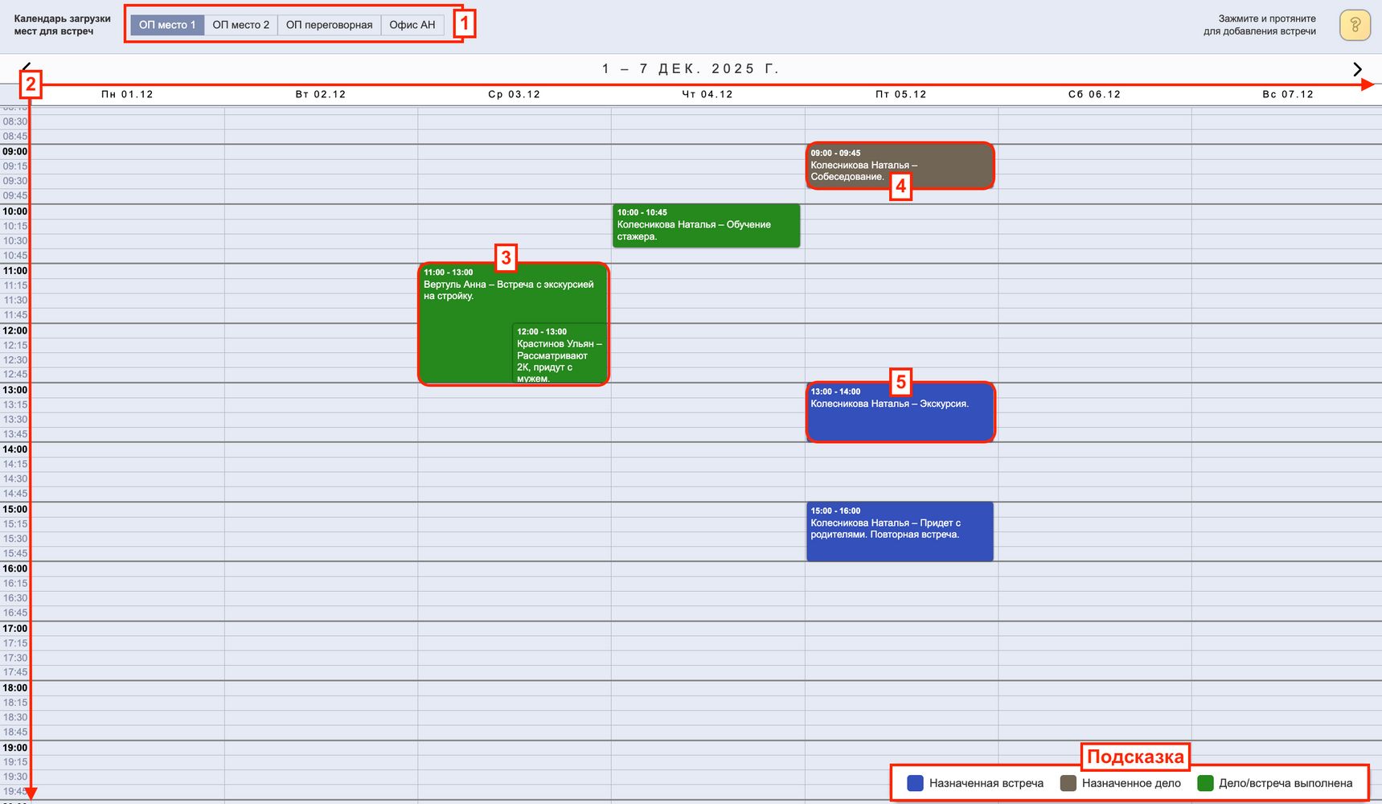The height and width of the screenshot is (804, 1382).
Task: Go to previous week with left chevron
Action: [27, 68]
